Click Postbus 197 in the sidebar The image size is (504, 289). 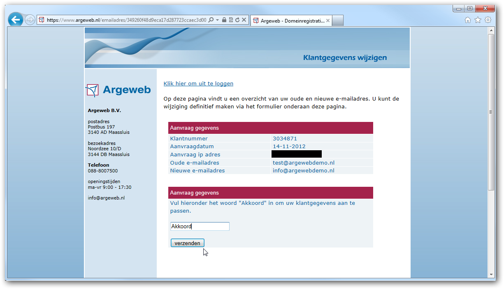point(101,127)
